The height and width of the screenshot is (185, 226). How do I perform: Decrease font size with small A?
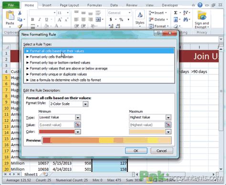[66, 20]
